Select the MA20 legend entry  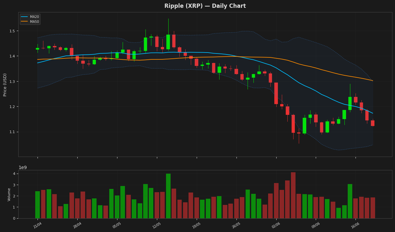(x=30, y=17)
